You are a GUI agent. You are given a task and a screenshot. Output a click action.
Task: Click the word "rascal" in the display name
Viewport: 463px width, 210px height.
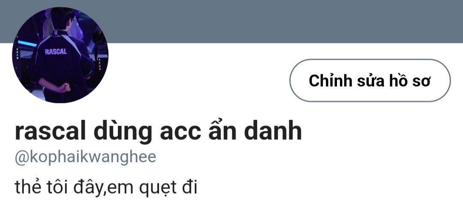click(50, 131)
